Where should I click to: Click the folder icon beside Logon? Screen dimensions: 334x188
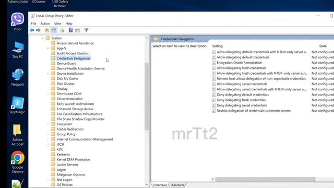pos(53,169)
